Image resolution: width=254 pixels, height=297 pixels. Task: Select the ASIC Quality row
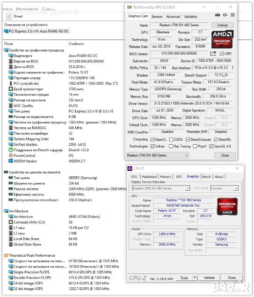pos(23,106)
